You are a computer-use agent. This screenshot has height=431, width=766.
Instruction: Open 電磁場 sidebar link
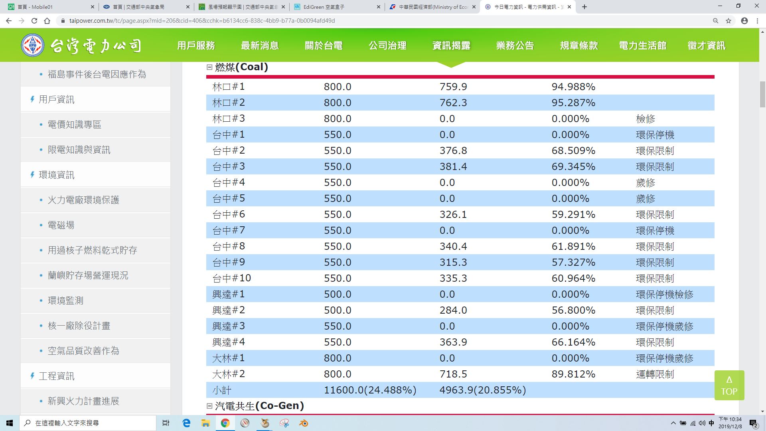click(x=61, y=225)
